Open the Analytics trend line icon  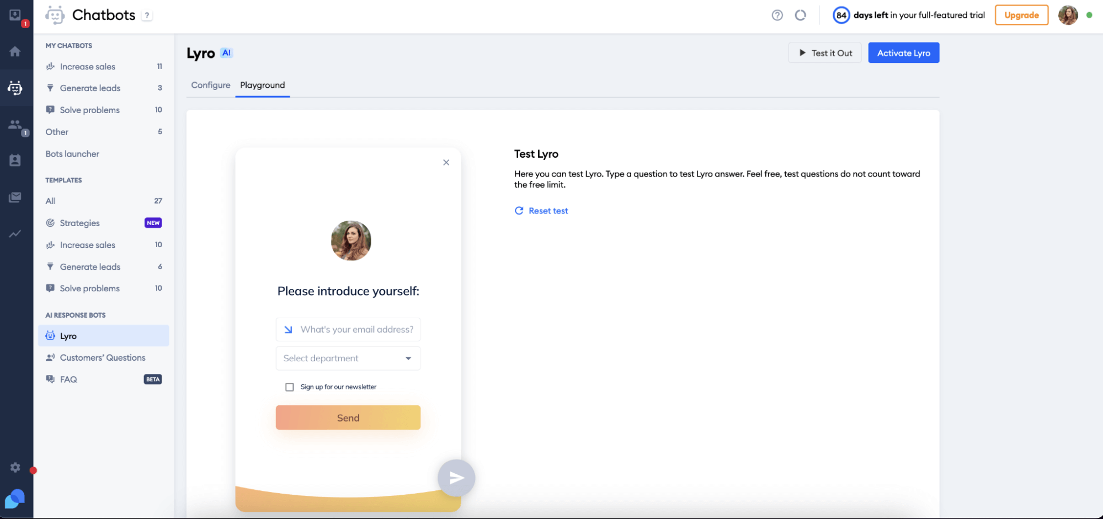coord(15,234)
